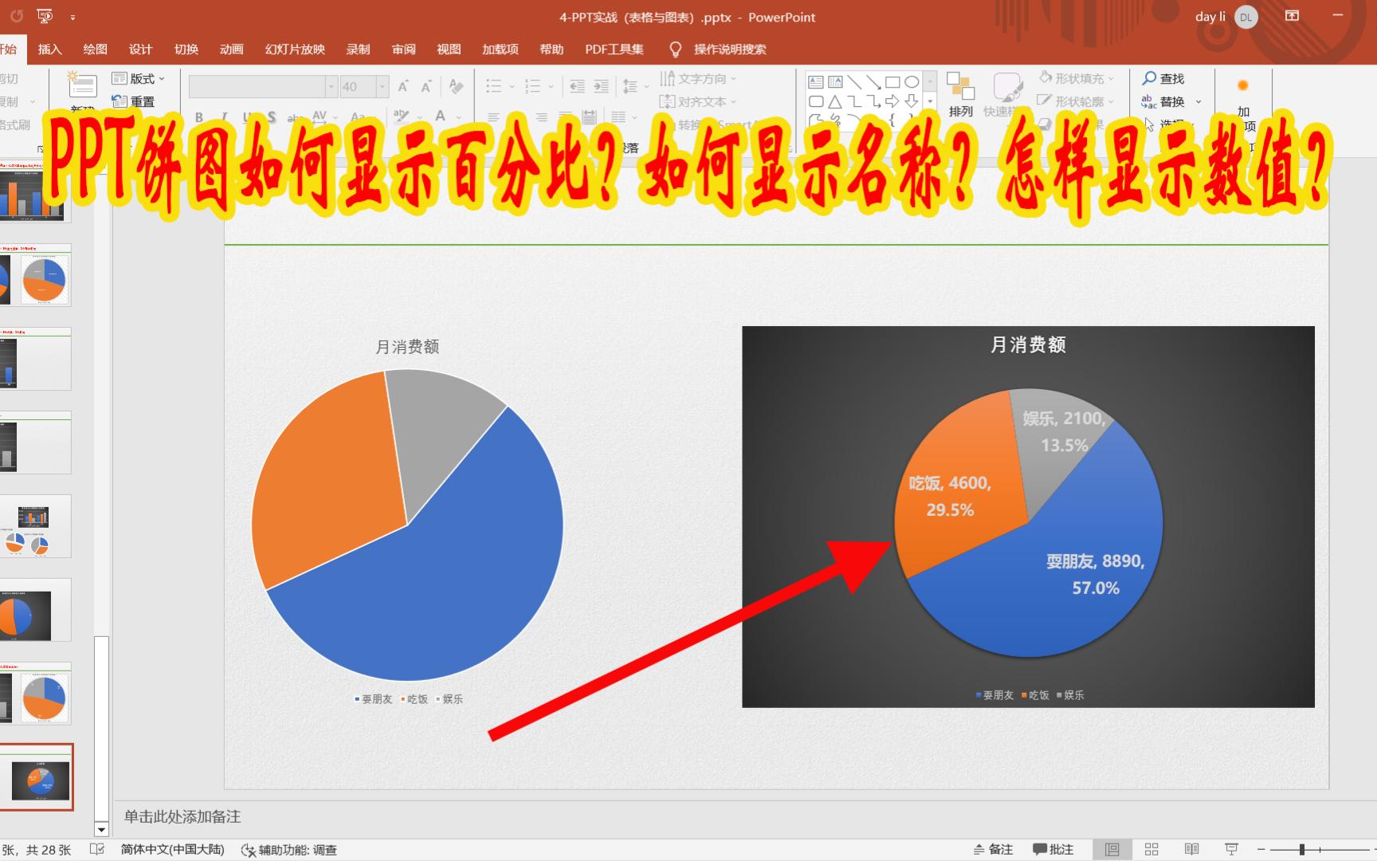Image resolution: width=1377 pixels, height=861 pixels.
Task: Start slideshow from the status bar icon
Action: [x=1232, y=847]
